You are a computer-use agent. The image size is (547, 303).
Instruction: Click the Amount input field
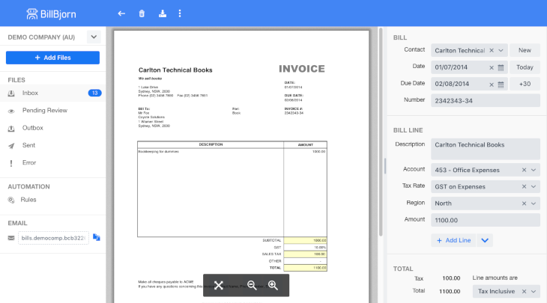pos(486,220)
